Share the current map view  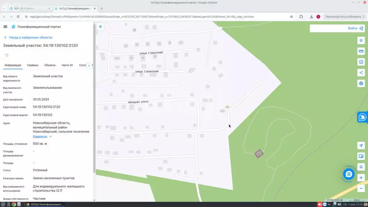pyautogui.click(x=361, y=73)
